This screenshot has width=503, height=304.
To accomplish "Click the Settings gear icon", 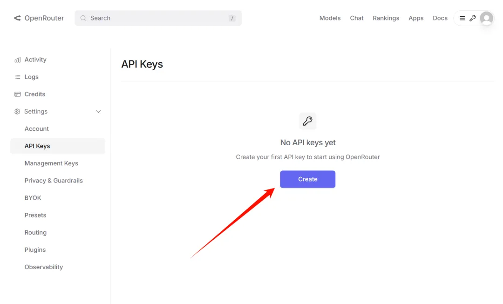I will point(17,112).
